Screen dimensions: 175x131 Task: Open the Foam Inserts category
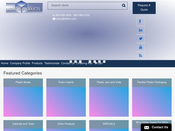(66, 98)
